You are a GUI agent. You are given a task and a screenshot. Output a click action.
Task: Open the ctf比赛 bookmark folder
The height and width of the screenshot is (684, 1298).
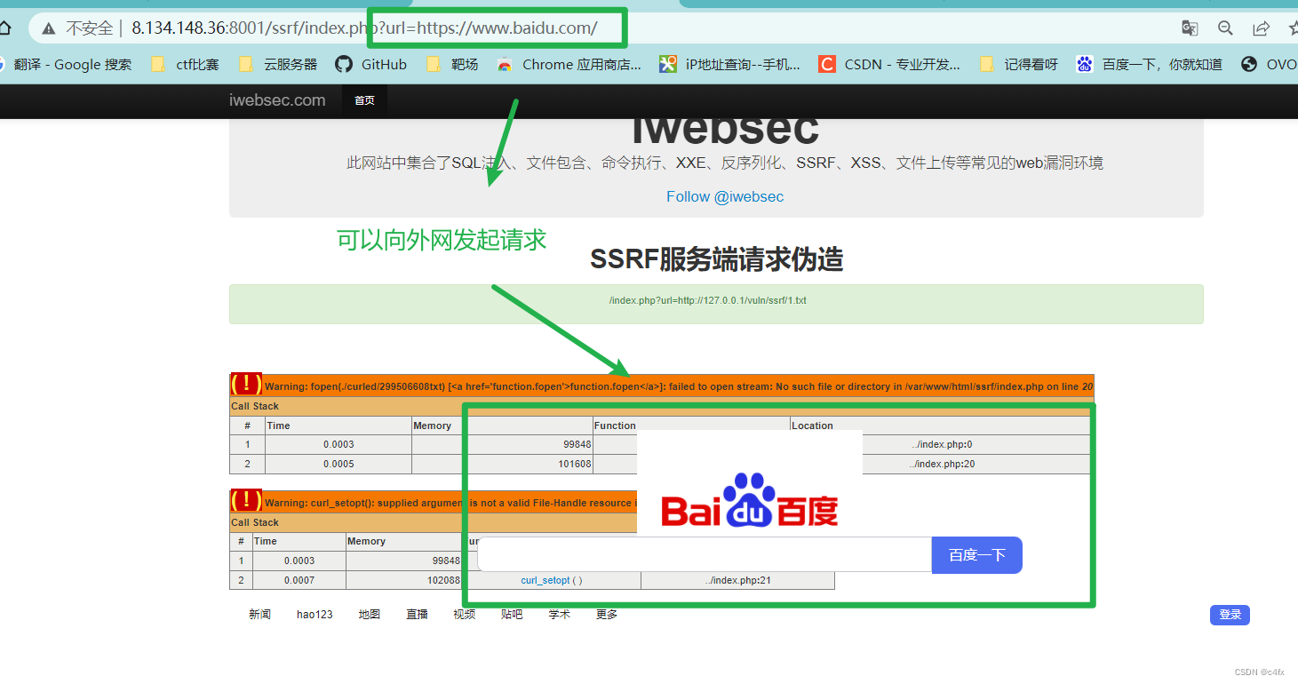185,64
